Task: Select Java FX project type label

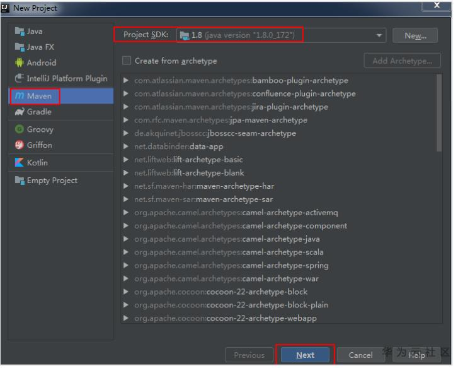Action: [x=40, y=47]
